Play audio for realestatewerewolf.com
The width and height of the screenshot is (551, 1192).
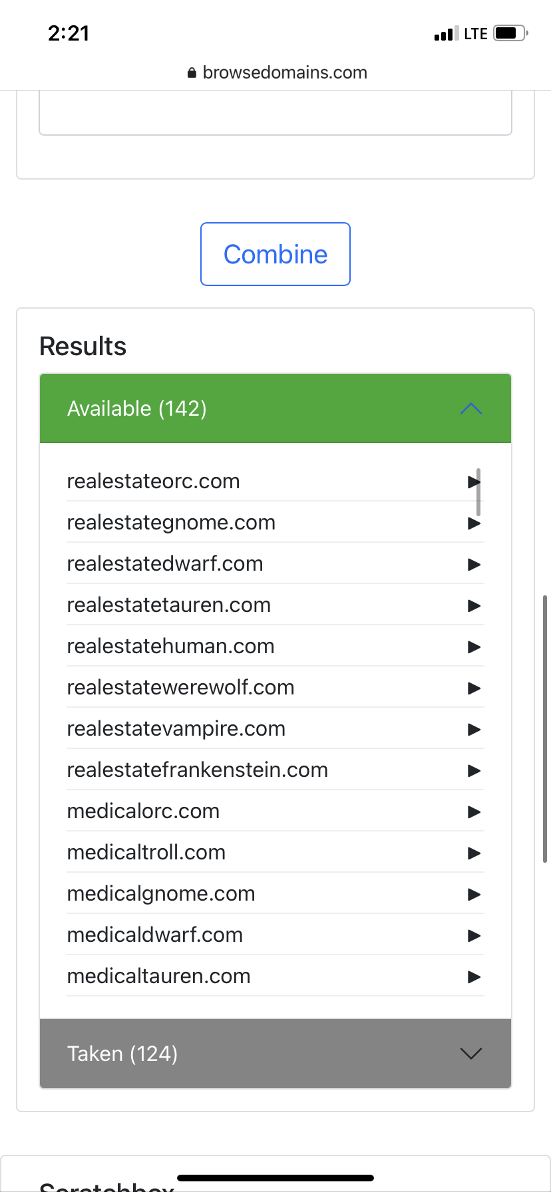[474, 688]
